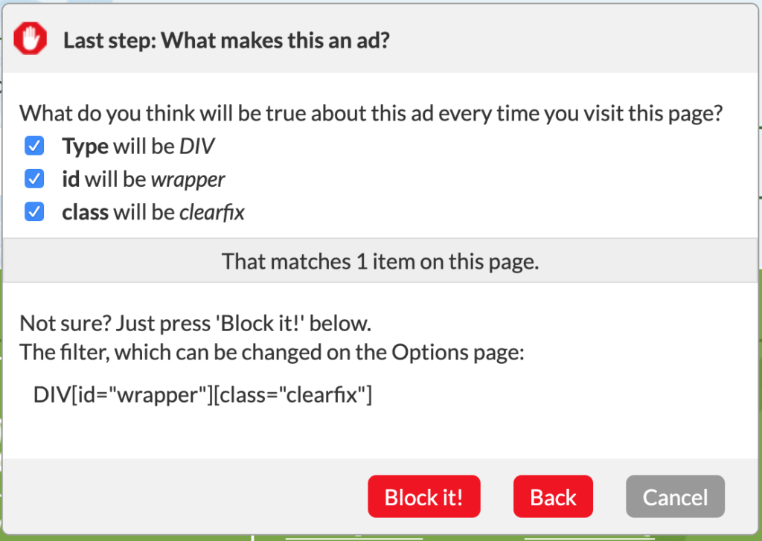The image size is (762, 541).
Task: Click the 'That matches 1 item' status bar
Action: coord(380,261)
